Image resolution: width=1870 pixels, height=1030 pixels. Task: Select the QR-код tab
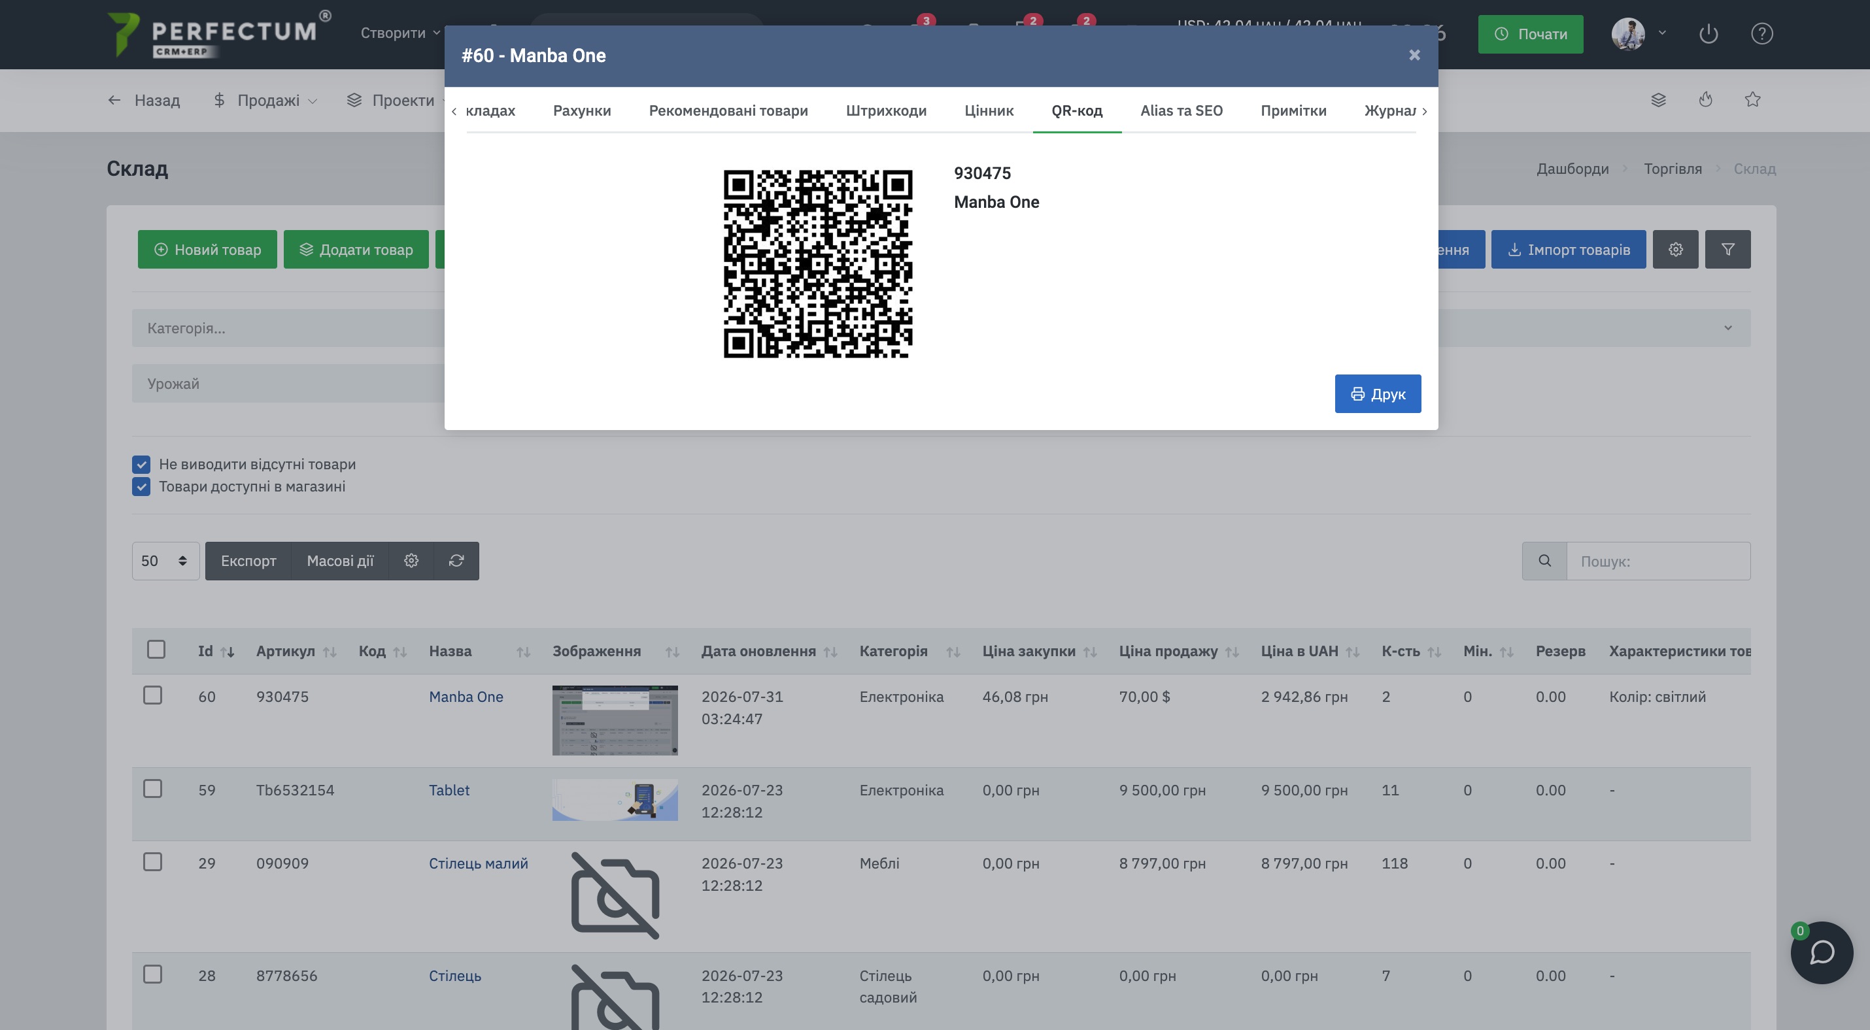pyautogui.click(x=1076, y=110)
